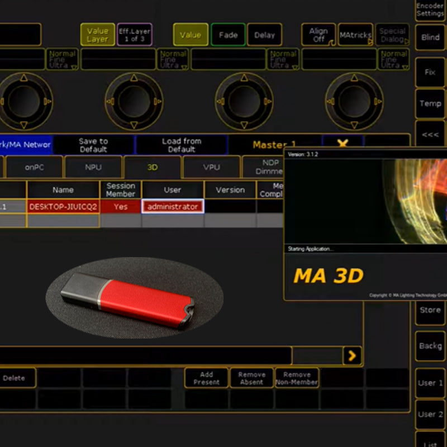Expand the last Normal Fine Ultra dropdown
The width and height of the screenshot is (447, 447).
point(394,59)
